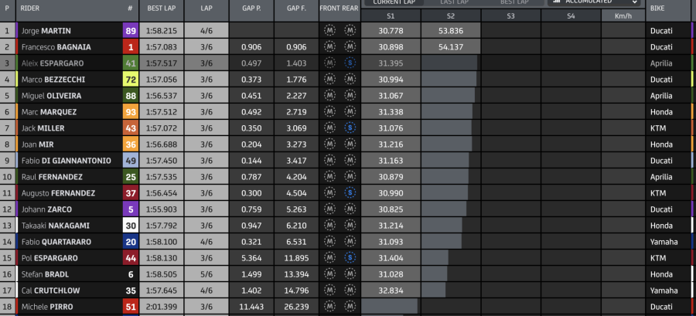Click Oliveira's front tyre icon
This screenshot has width=696, height=316.
[329, 96]
